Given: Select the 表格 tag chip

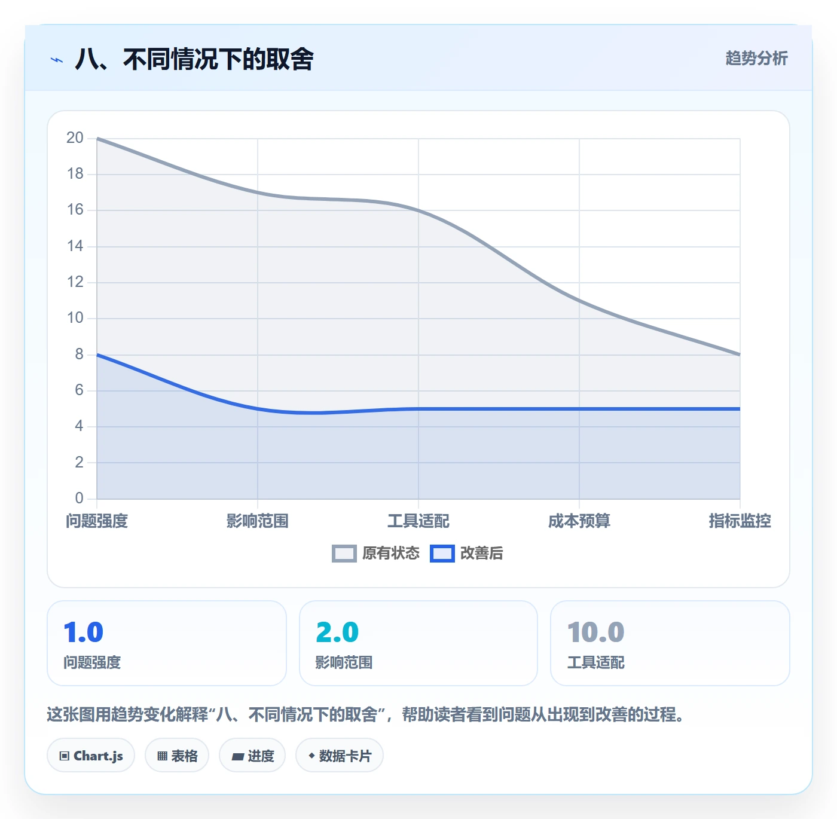Looking at the screenshot, I should coord(177,756).
